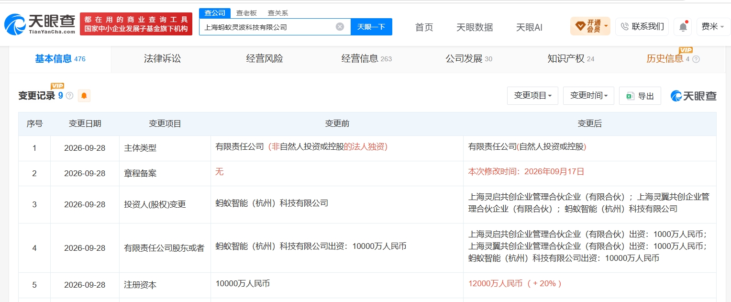Expand the 费米 user account menu

[713, 27]
